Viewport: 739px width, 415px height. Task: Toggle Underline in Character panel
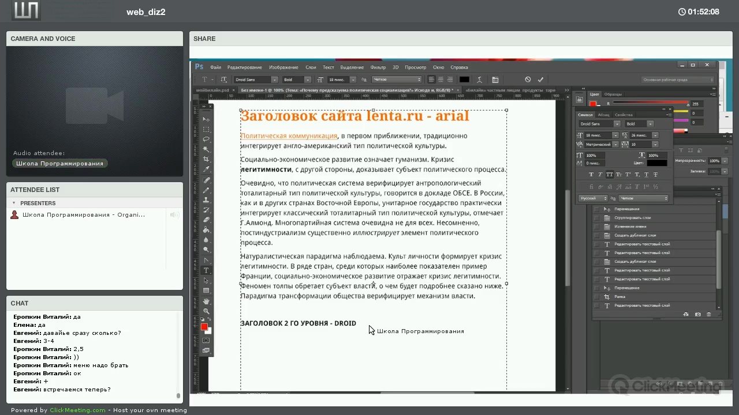[647, 175]
